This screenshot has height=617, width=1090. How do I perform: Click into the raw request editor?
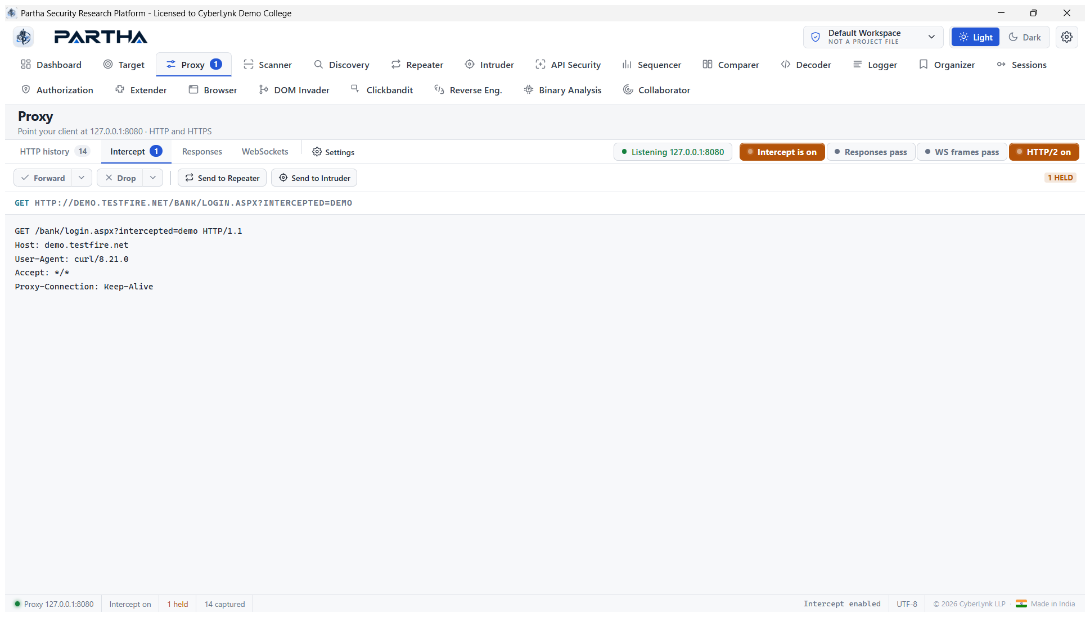click(x=544, y=405)
